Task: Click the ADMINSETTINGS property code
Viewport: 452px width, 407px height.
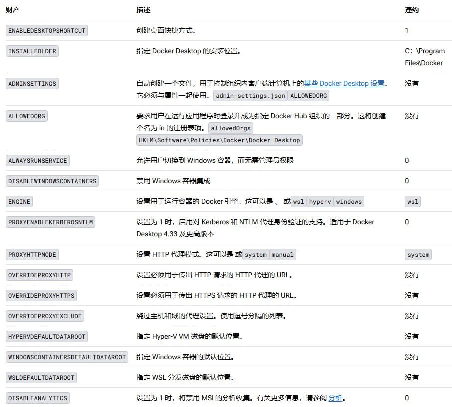Action: coord(32,84)
